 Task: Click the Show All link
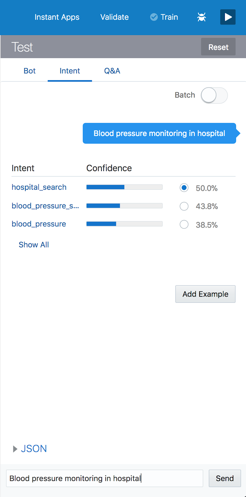(34, 245)
